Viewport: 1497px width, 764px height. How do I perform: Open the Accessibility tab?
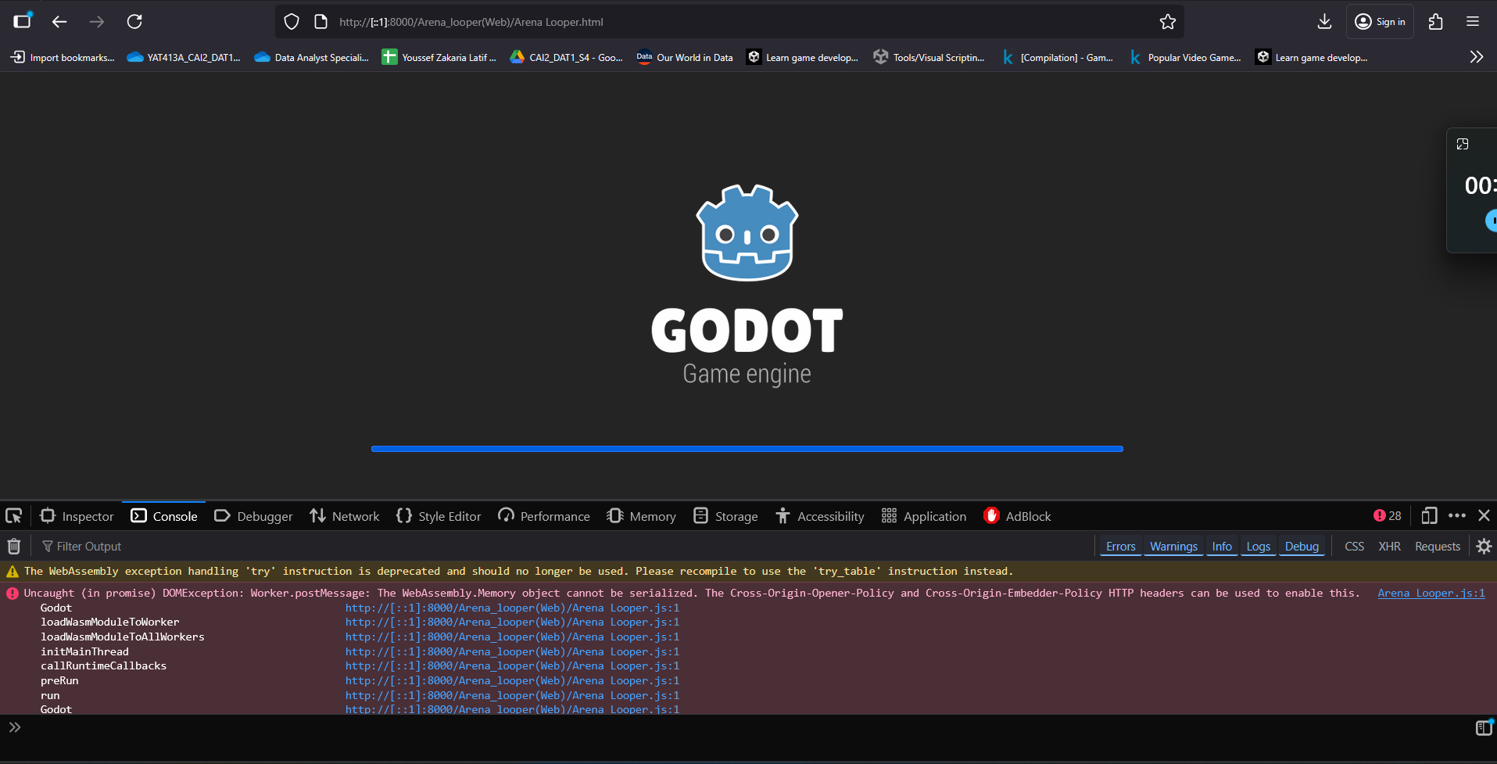coord(819,516)
